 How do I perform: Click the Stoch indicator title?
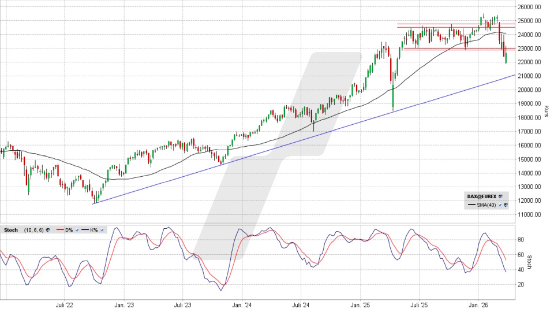click(11, 230)
